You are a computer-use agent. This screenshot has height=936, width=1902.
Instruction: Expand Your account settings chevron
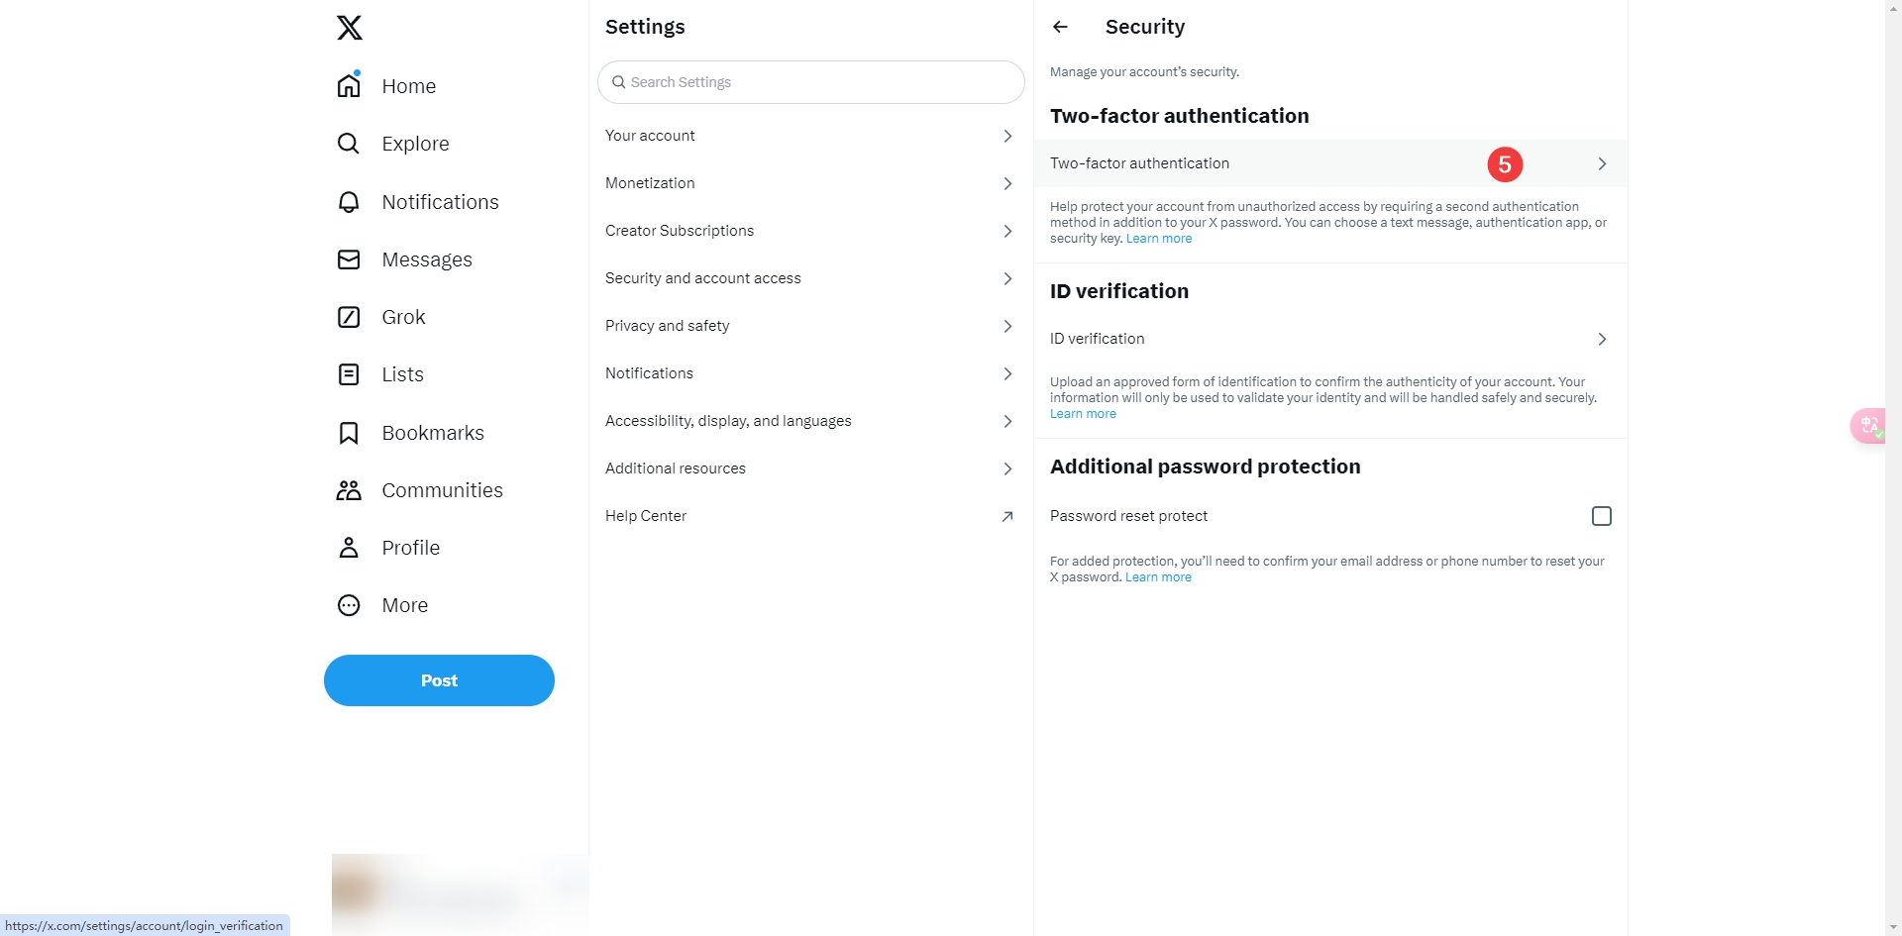(1007, 136)
